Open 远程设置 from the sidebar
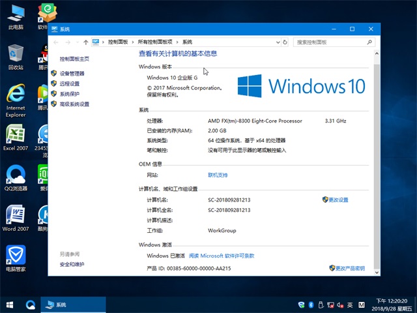 [x=69, y=83]
